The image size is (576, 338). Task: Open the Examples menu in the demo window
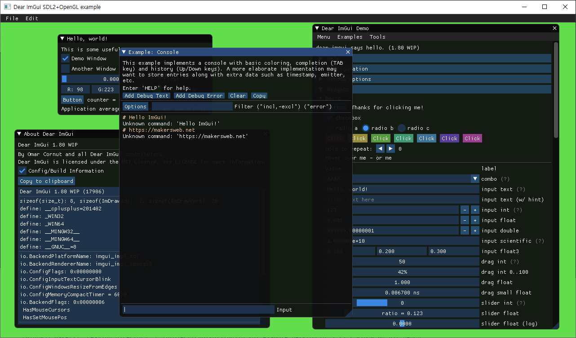point(350,37)
